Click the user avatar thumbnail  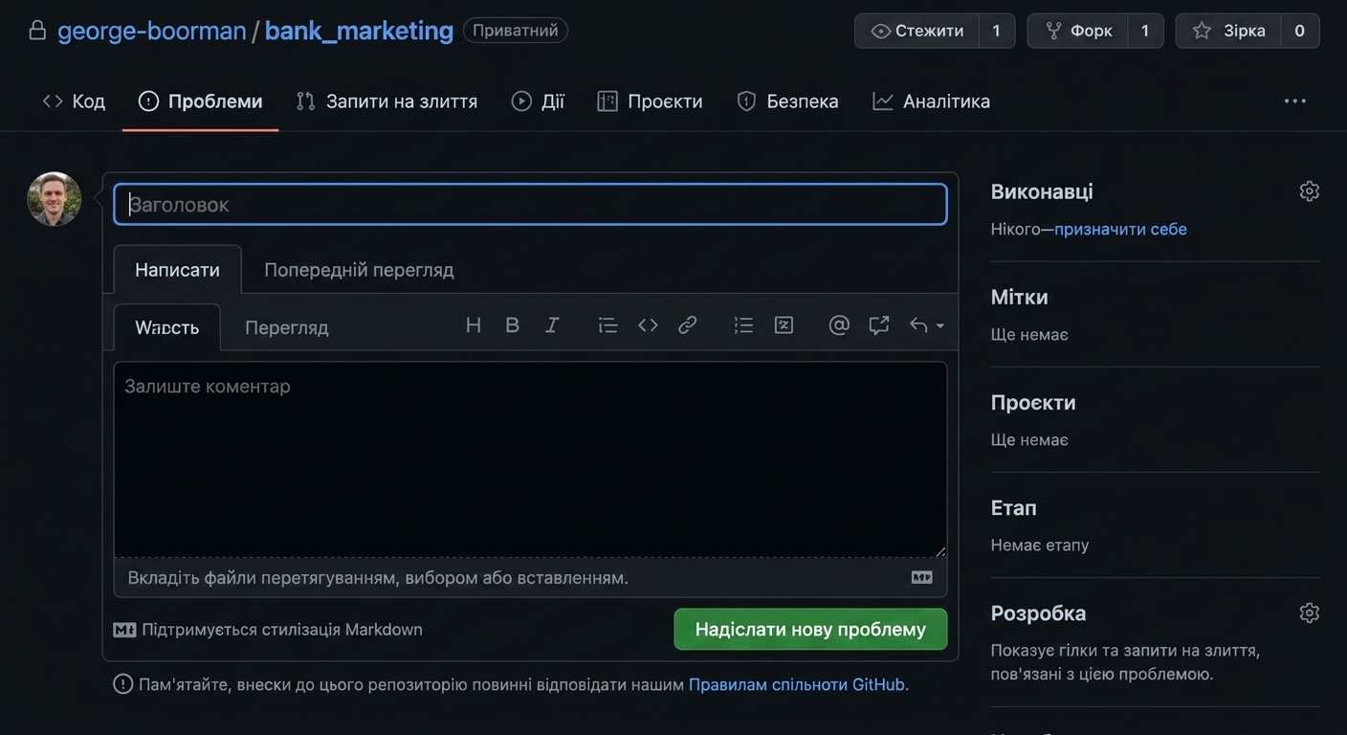pyautogui.click(x=55, y=199)
